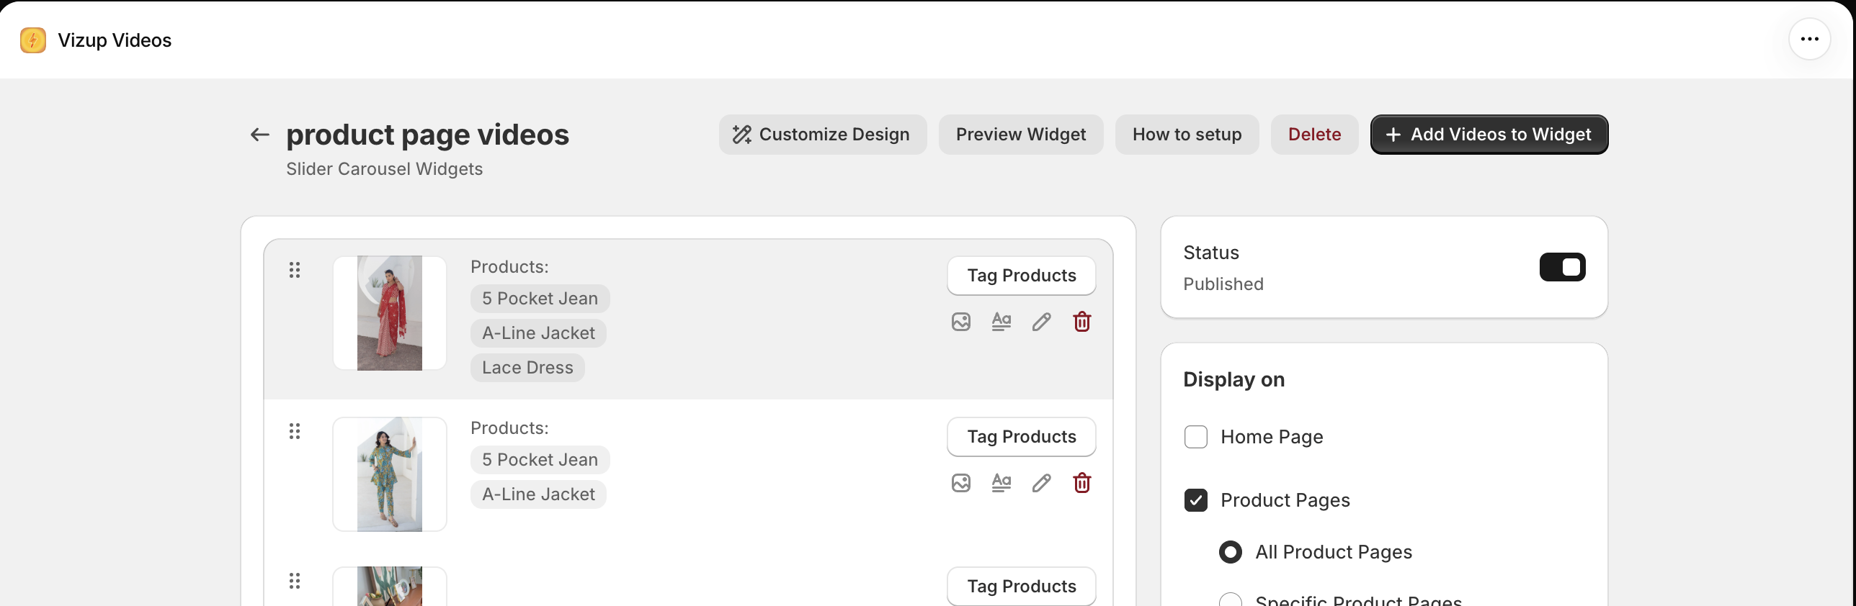Click the Slider Carousel Widgets subtitle
The image size is (1856, 606).
tap(385, 169)
